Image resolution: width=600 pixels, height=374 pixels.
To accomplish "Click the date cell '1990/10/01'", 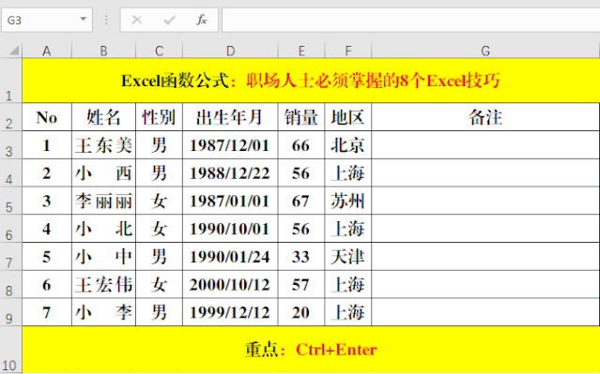I will [x=230, y=229].
